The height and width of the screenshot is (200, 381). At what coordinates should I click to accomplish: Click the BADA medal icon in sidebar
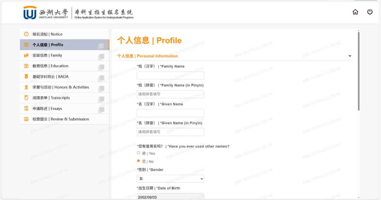pos(26,76)
